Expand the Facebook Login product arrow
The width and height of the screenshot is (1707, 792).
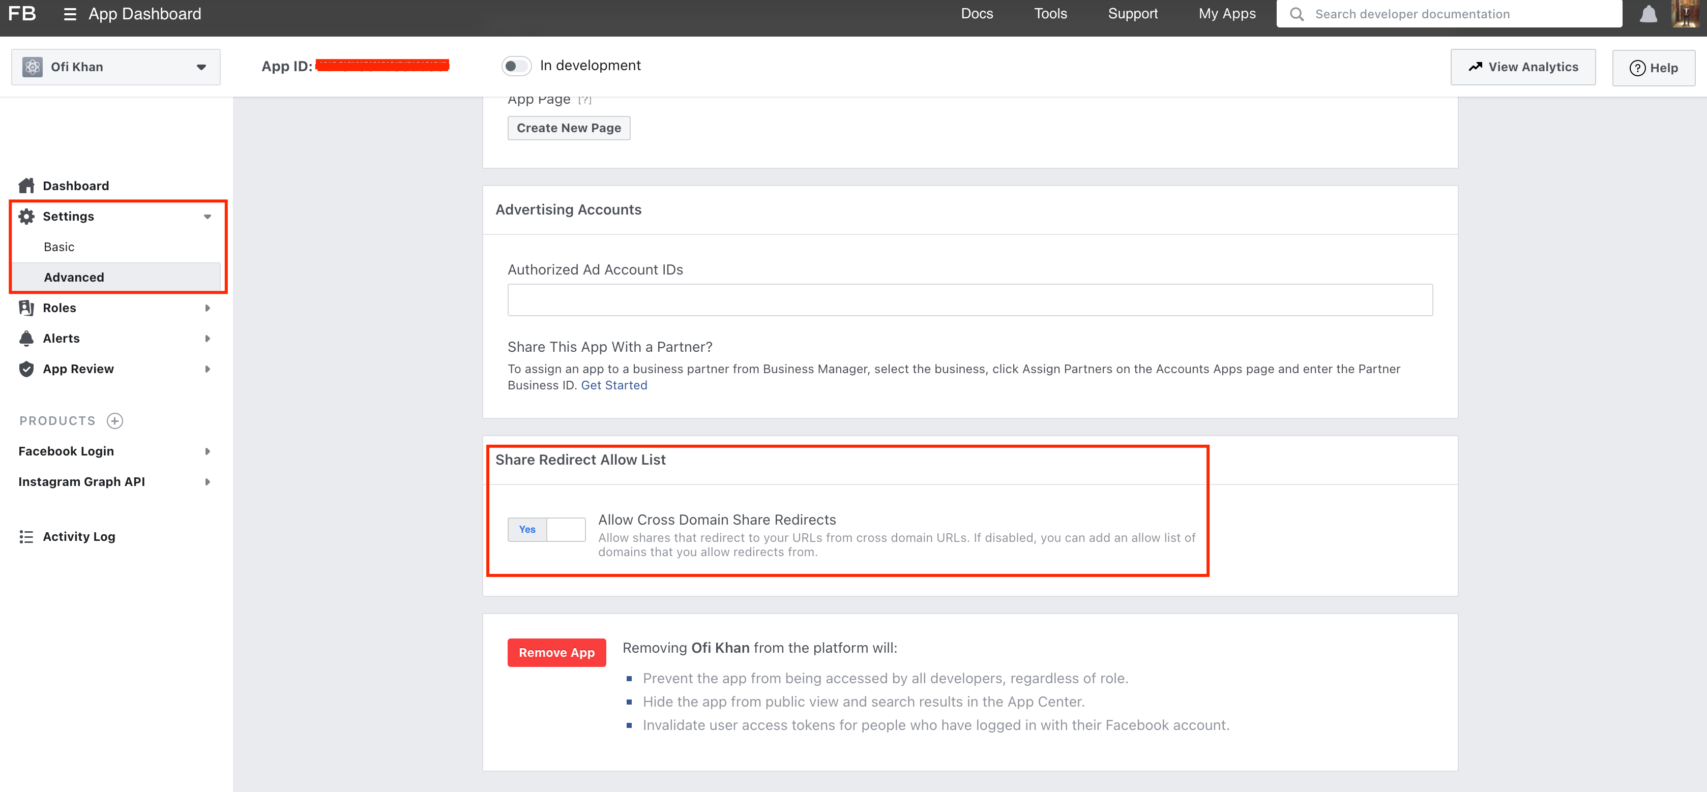[208, 451]
